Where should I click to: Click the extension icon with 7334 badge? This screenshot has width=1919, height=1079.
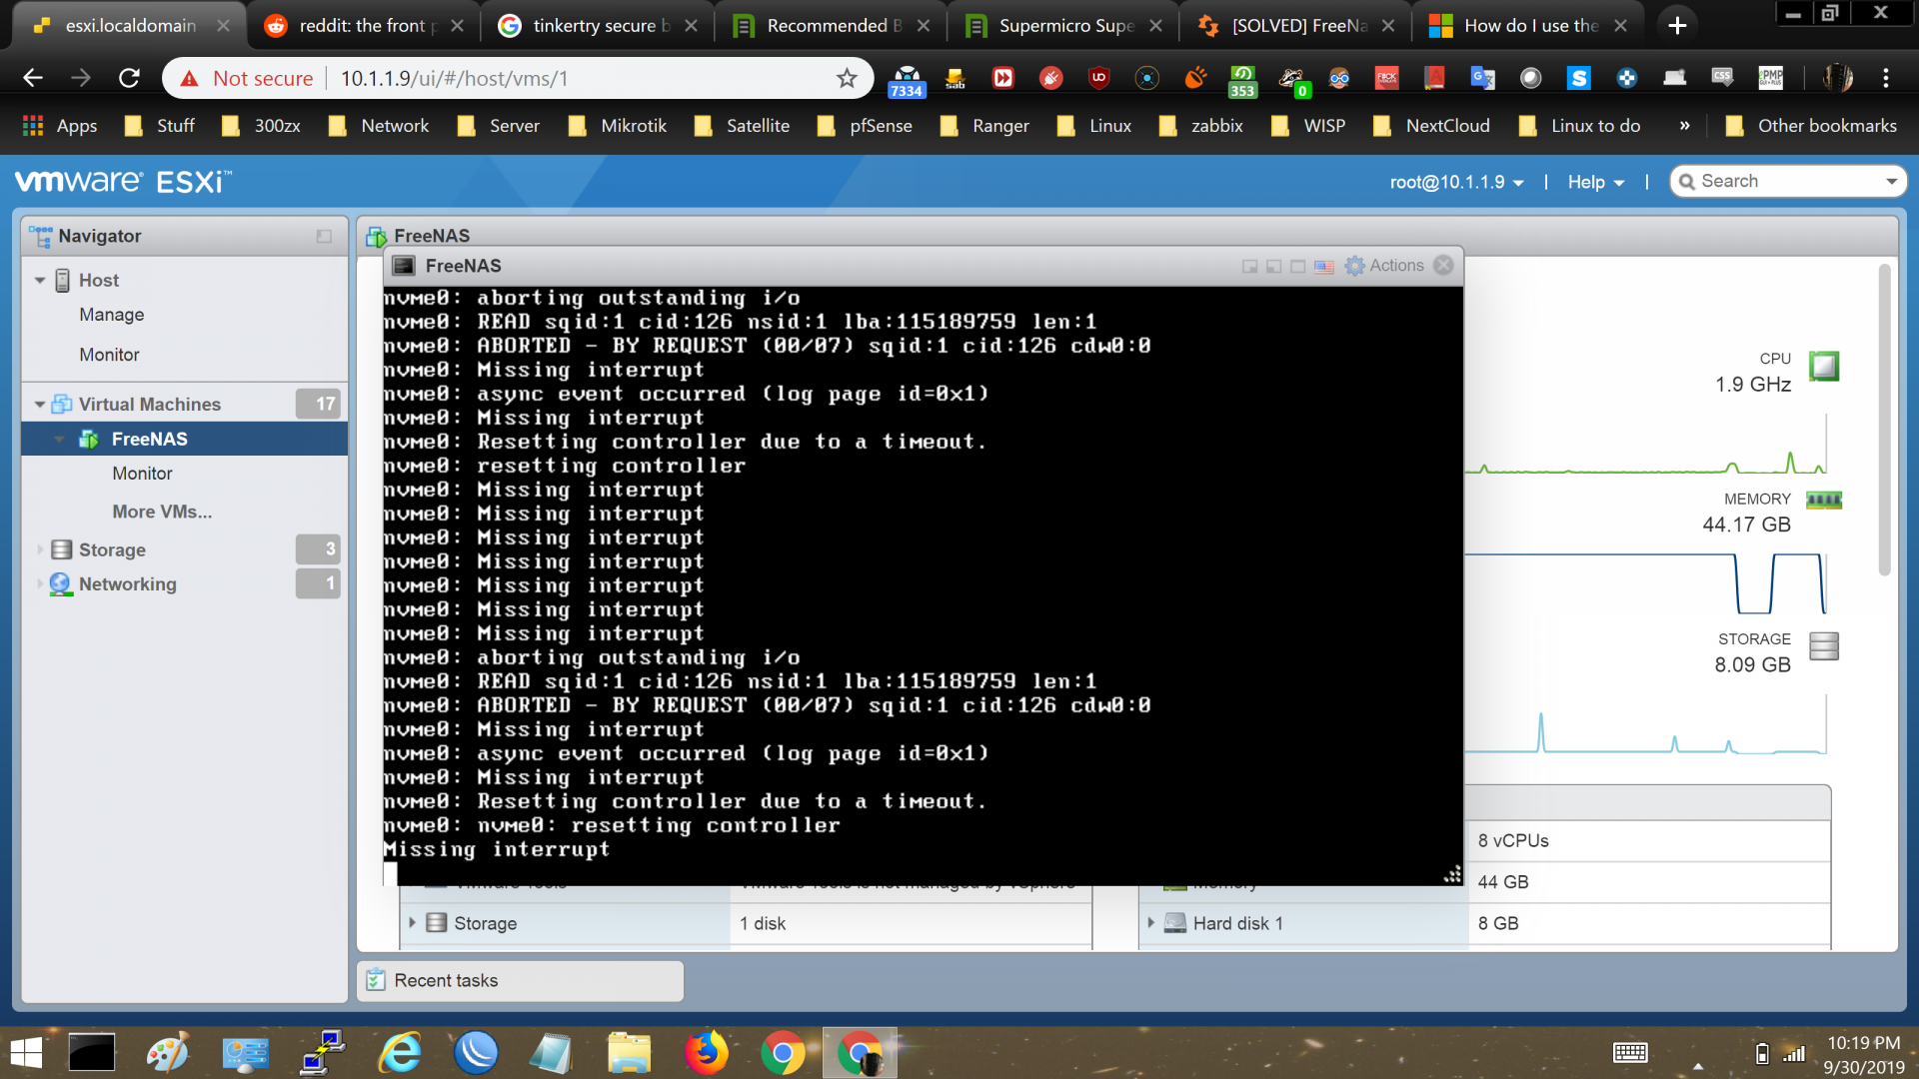pyautogui.click(x=907, y=80)
